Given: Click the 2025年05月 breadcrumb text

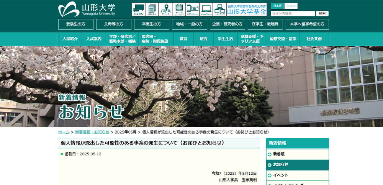Looking at the screenshot, I should click(x=126, y=132).
